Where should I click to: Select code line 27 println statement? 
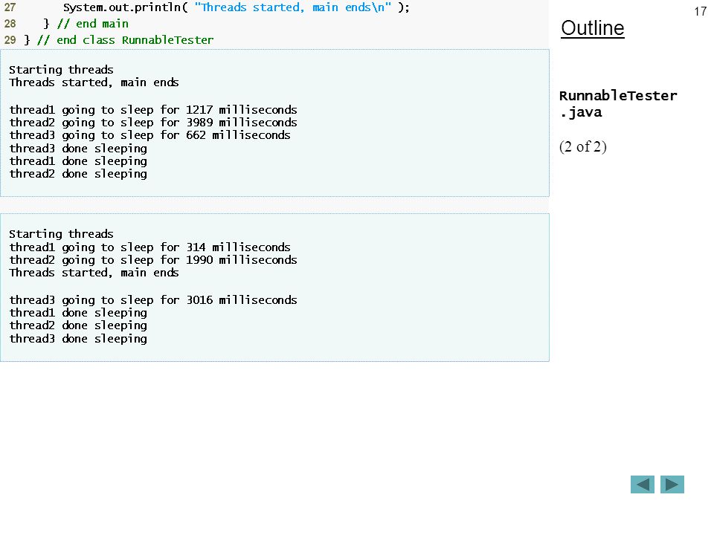tap(237, 7)
